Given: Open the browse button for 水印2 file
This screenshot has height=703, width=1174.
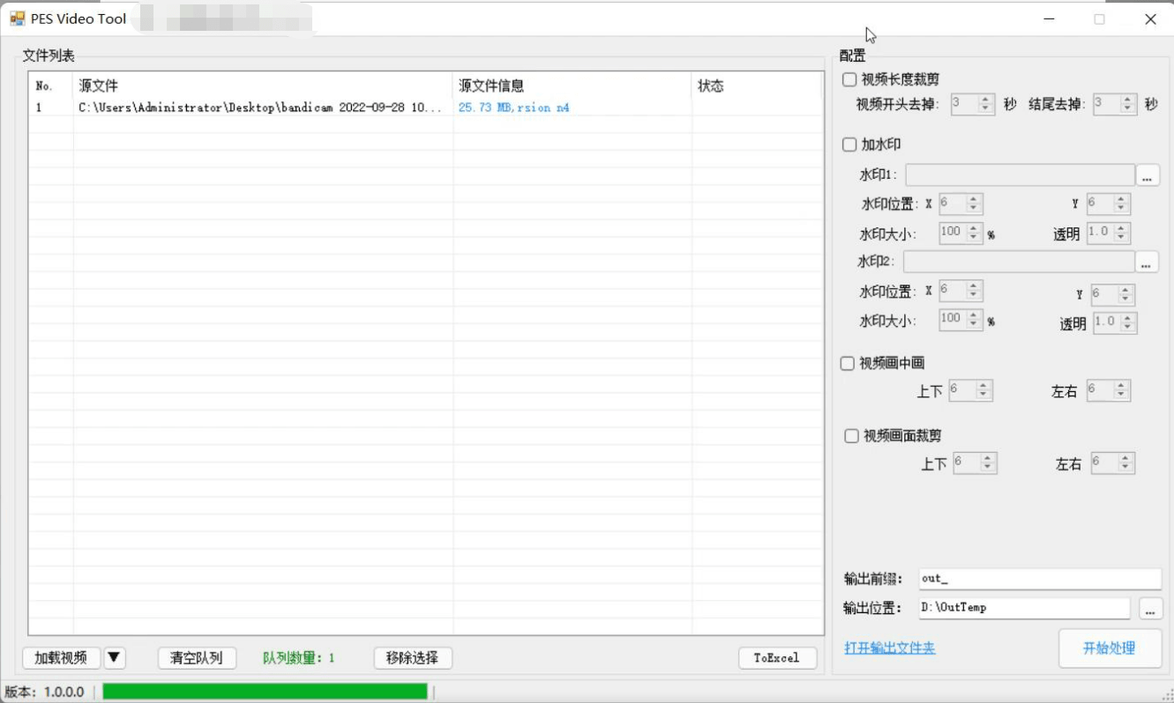Looking at the screenshot, I should coord(1146,263).
